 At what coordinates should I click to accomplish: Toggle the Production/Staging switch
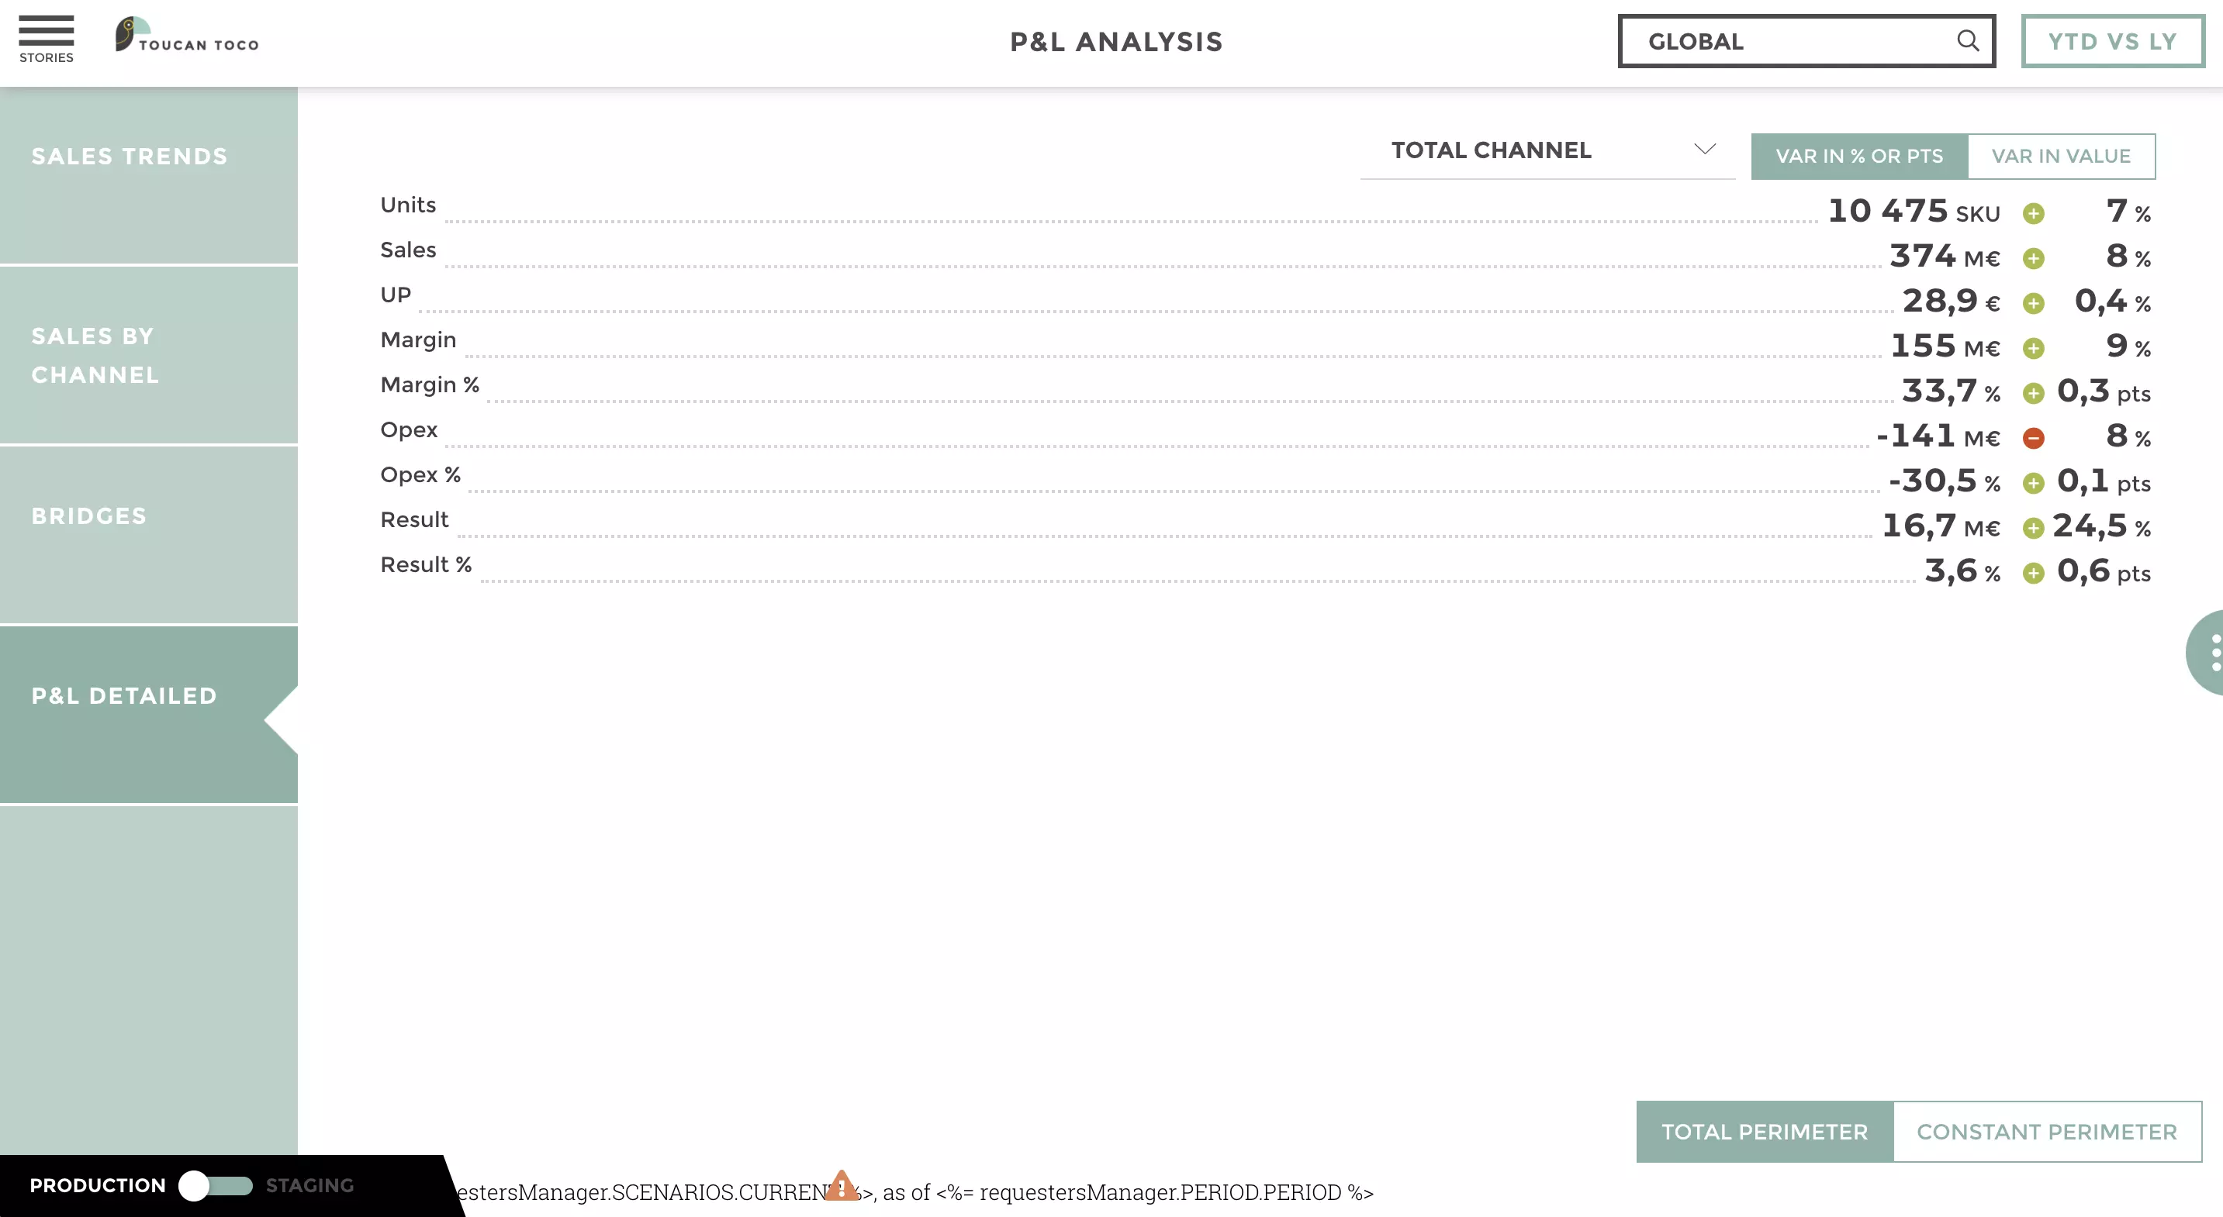point(216,1185)
